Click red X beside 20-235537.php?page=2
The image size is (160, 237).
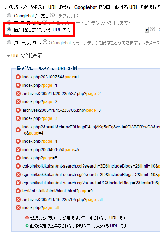click(x=18, y=94)
